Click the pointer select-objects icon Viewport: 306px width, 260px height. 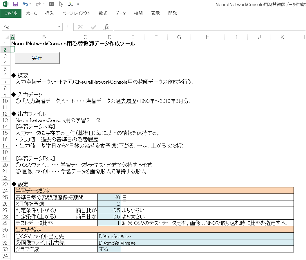61,4
